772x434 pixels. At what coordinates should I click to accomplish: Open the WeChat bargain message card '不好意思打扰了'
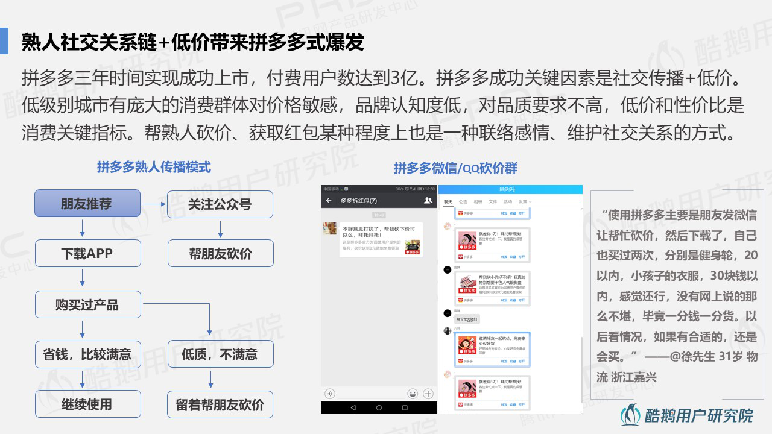(x=381, y=239)
